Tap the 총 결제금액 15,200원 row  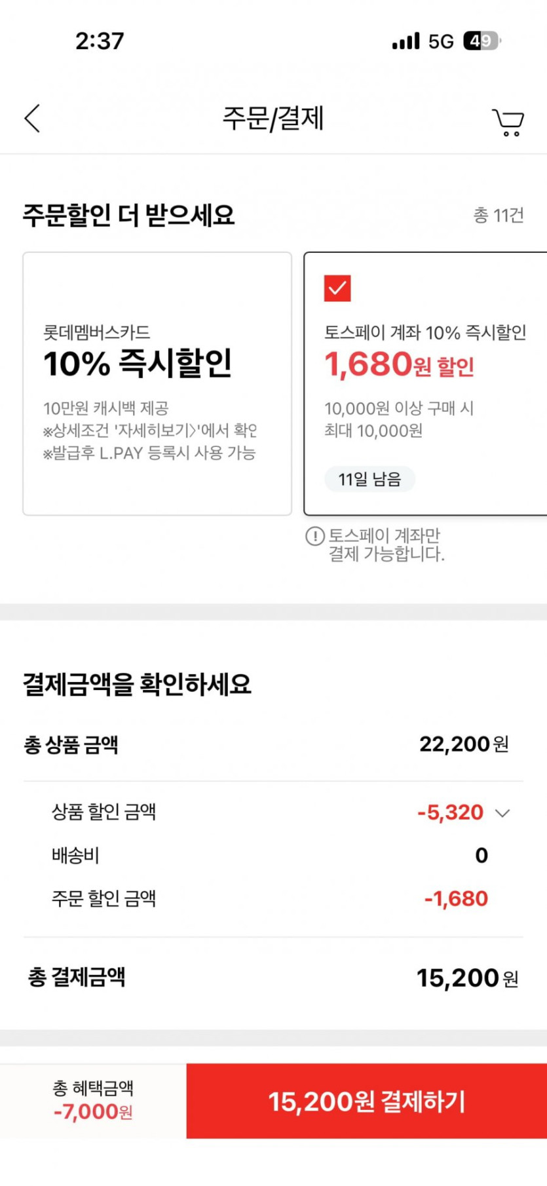(273, 978)
